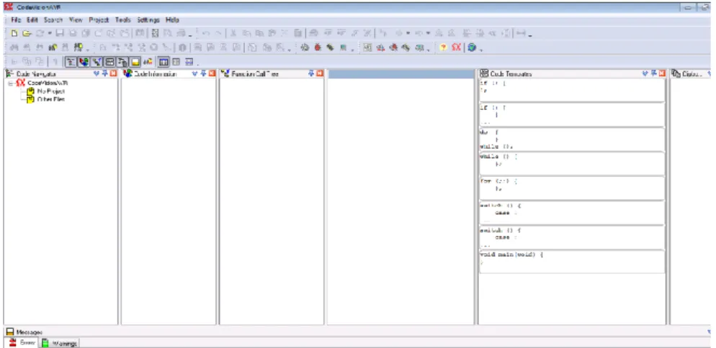This screenshot has height=348, width=716.
Task: Click the Code Templates panel title
Action: [x=511, y=74]
